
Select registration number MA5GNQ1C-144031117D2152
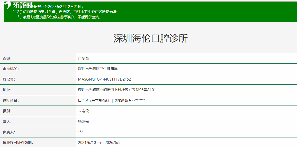(105, 79)
